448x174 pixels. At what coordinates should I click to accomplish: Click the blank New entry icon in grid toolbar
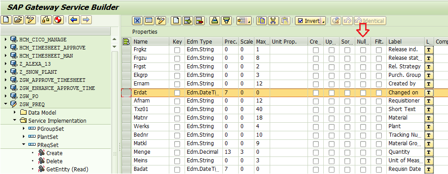(176, 21)
